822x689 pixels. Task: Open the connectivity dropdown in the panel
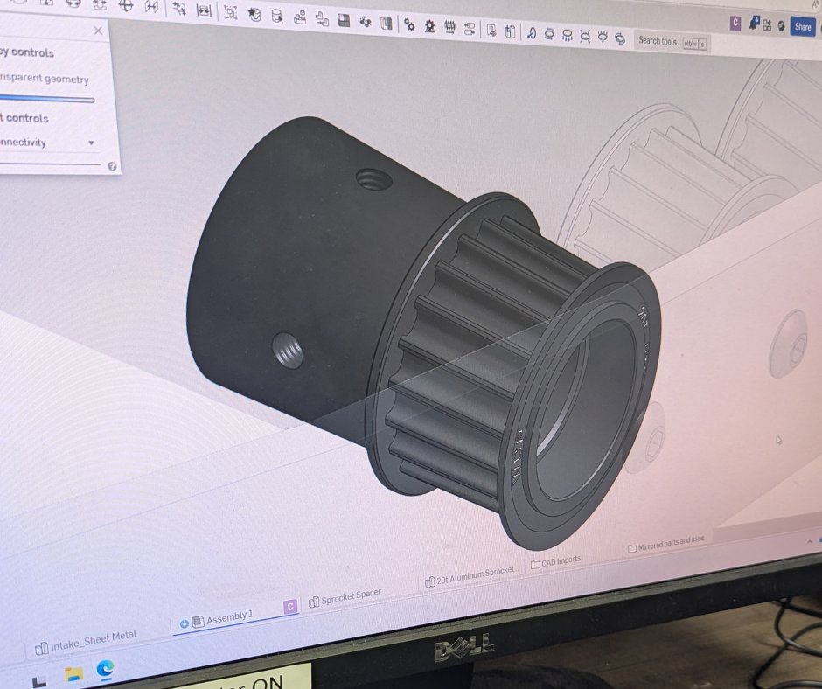[x=48, y=143]
